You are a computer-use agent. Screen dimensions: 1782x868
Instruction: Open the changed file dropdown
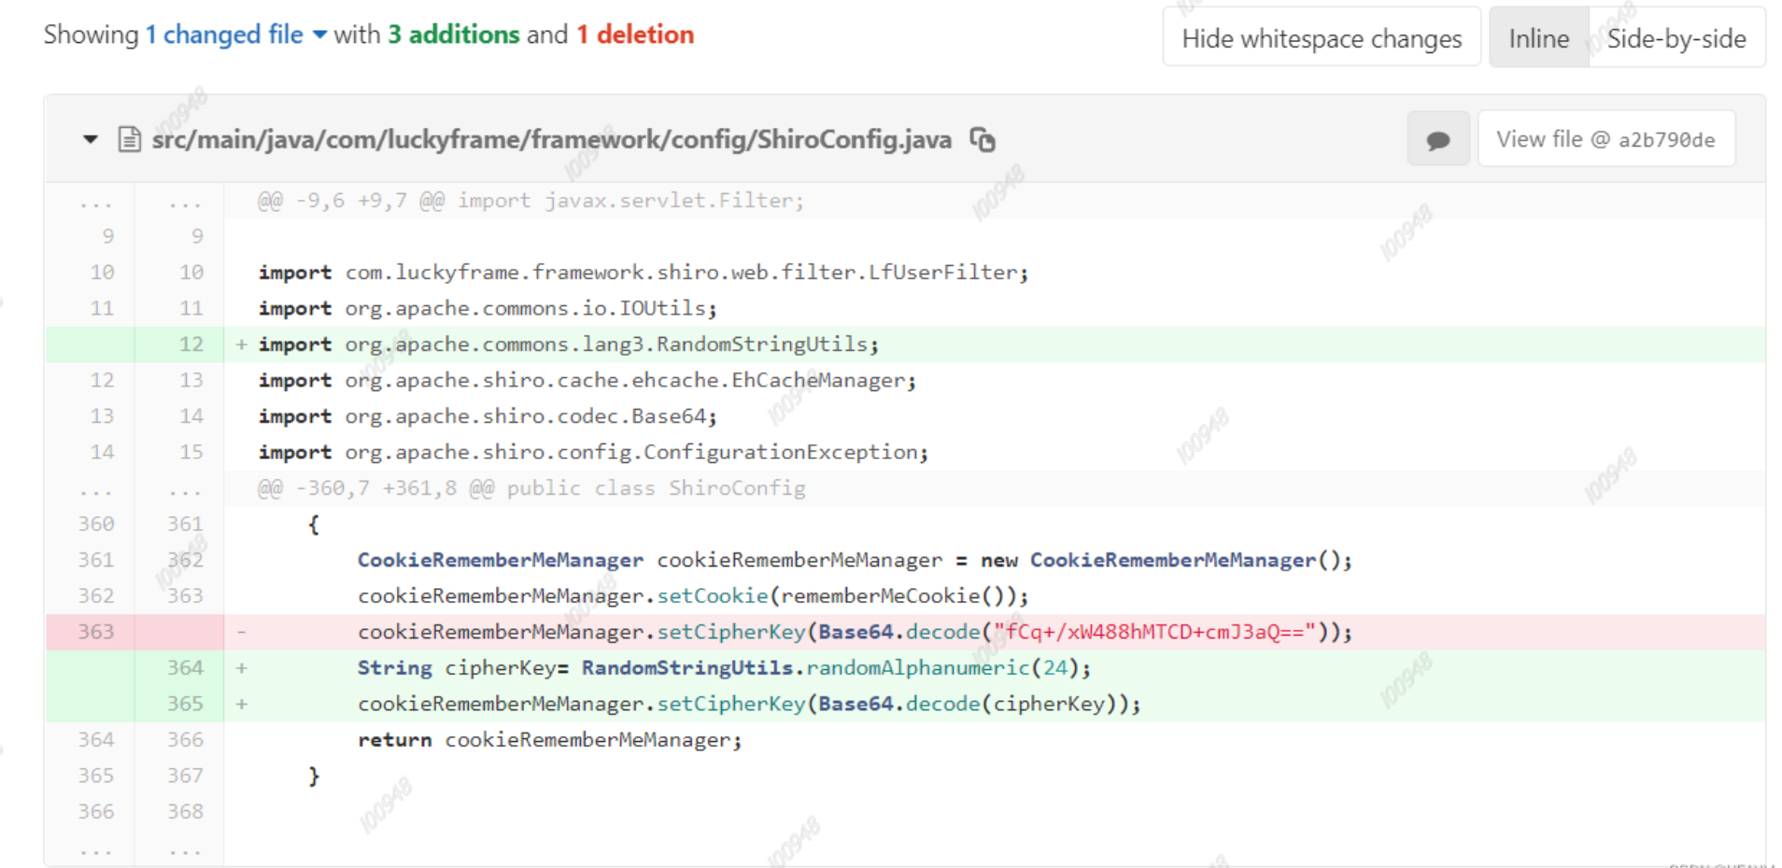click(x=236, y=35)
